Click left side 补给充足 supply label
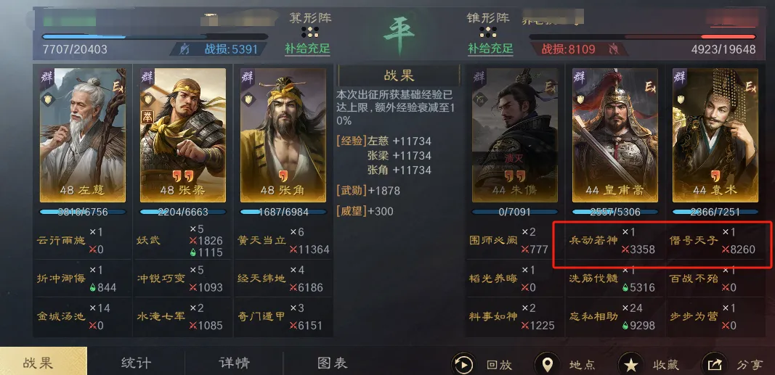Image resolution: width=775 pixels, height=375 pixels. (x=307, y=49)
